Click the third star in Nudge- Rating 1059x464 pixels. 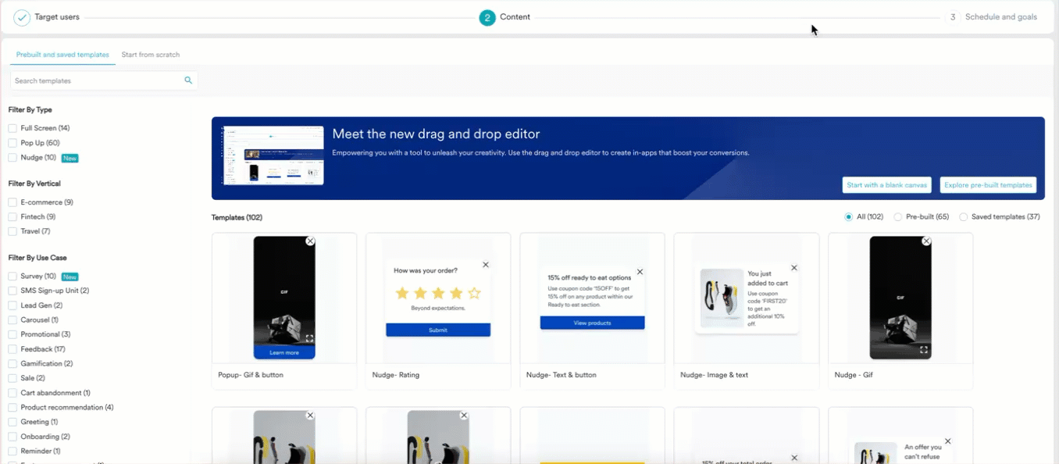click(x=438, y=294)
